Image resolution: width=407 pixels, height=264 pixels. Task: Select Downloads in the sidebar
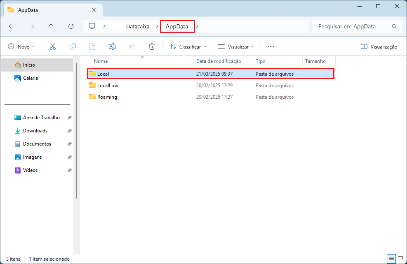(x=35, y=131)
